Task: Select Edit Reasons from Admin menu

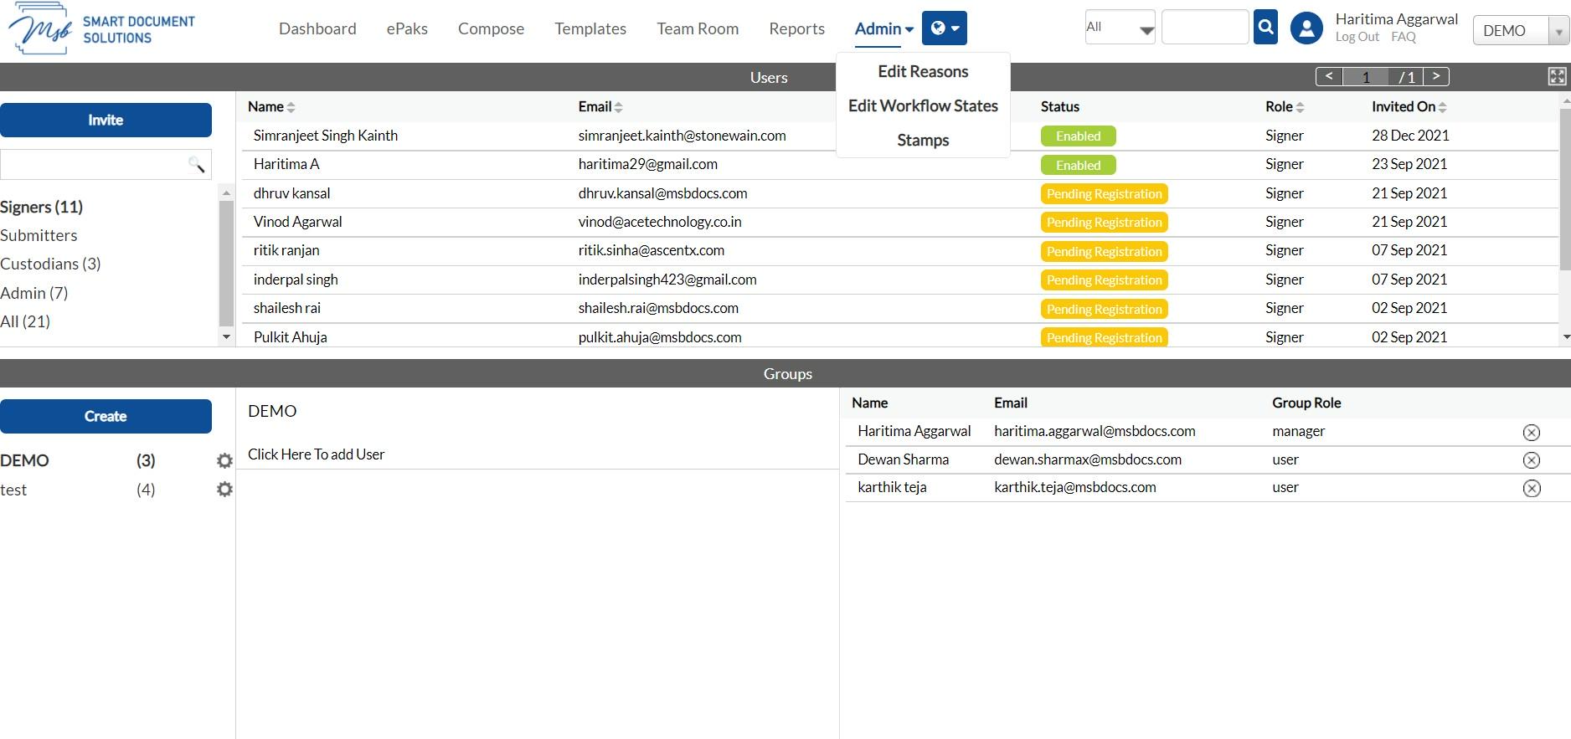Action: click(x=923, y=72)
